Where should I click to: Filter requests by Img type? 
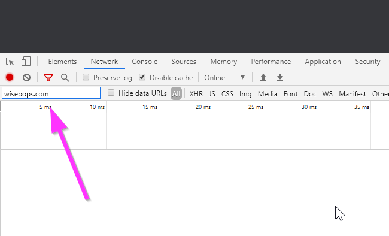[245, 94]
